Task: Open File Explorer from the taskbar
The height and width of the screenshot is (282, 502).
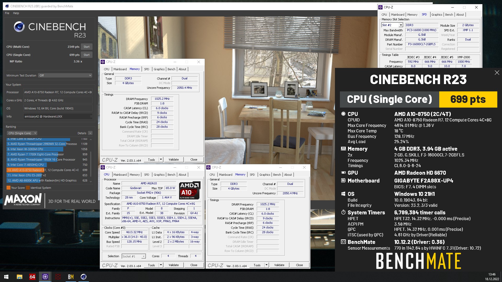Action: pos(19,277)
